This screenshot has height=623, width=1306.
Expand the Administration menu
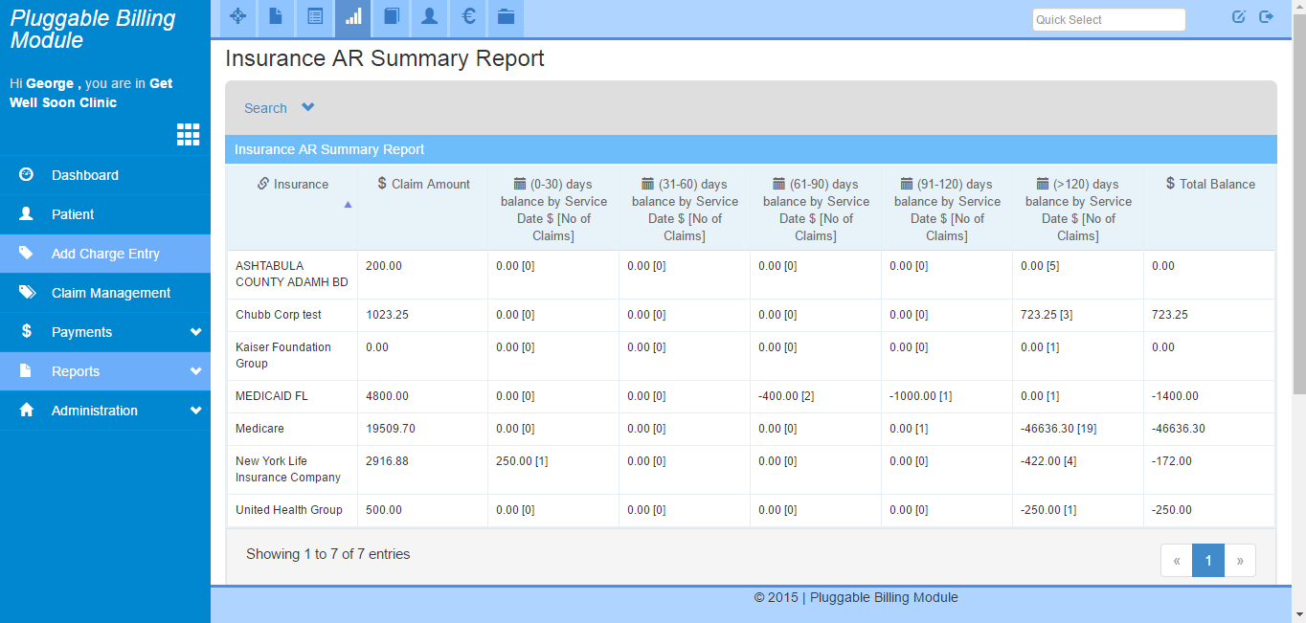105,411
